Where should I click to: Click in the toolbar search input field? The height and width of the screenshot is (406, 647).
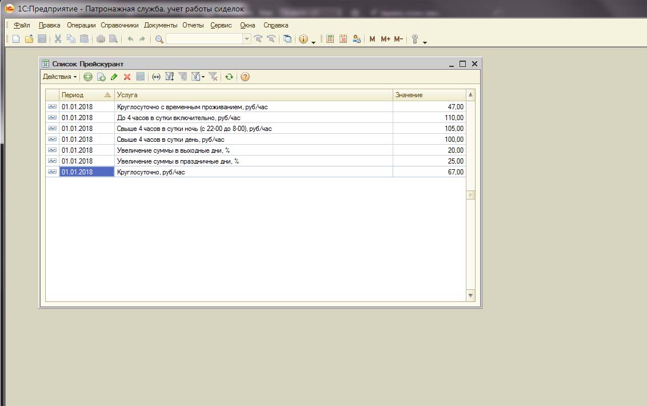tap(205, 39)
